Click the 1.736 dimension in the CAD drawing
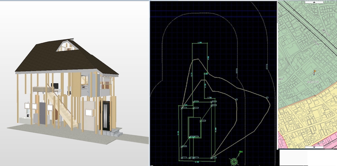 209,98
